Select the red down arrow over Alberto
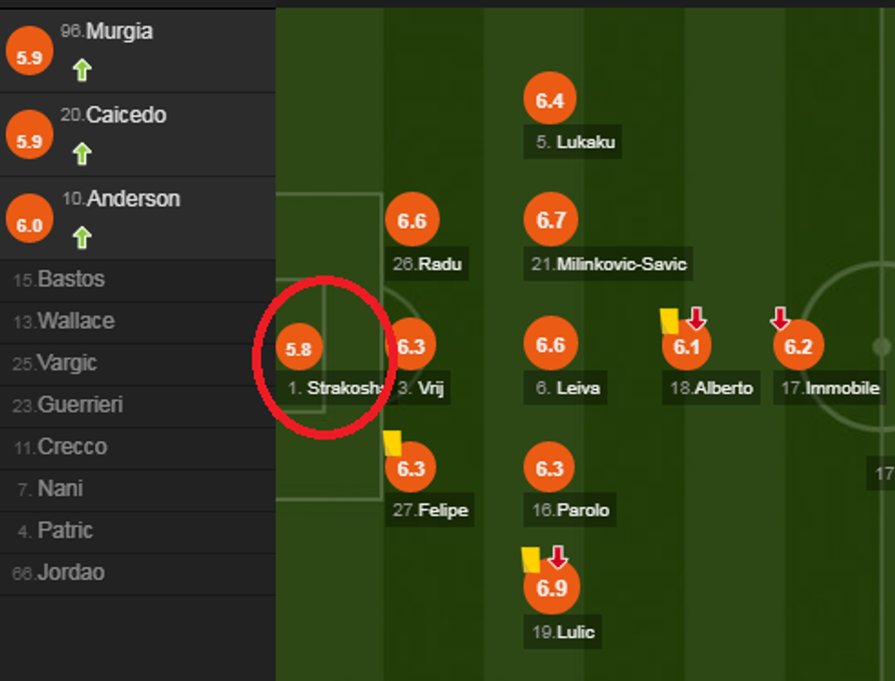The height and width of the screenshot is (681, 895). [696, 320]
